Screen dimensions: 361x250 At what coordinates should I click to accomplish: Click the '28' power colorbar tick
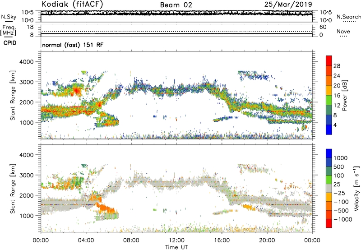pos(337,66)
